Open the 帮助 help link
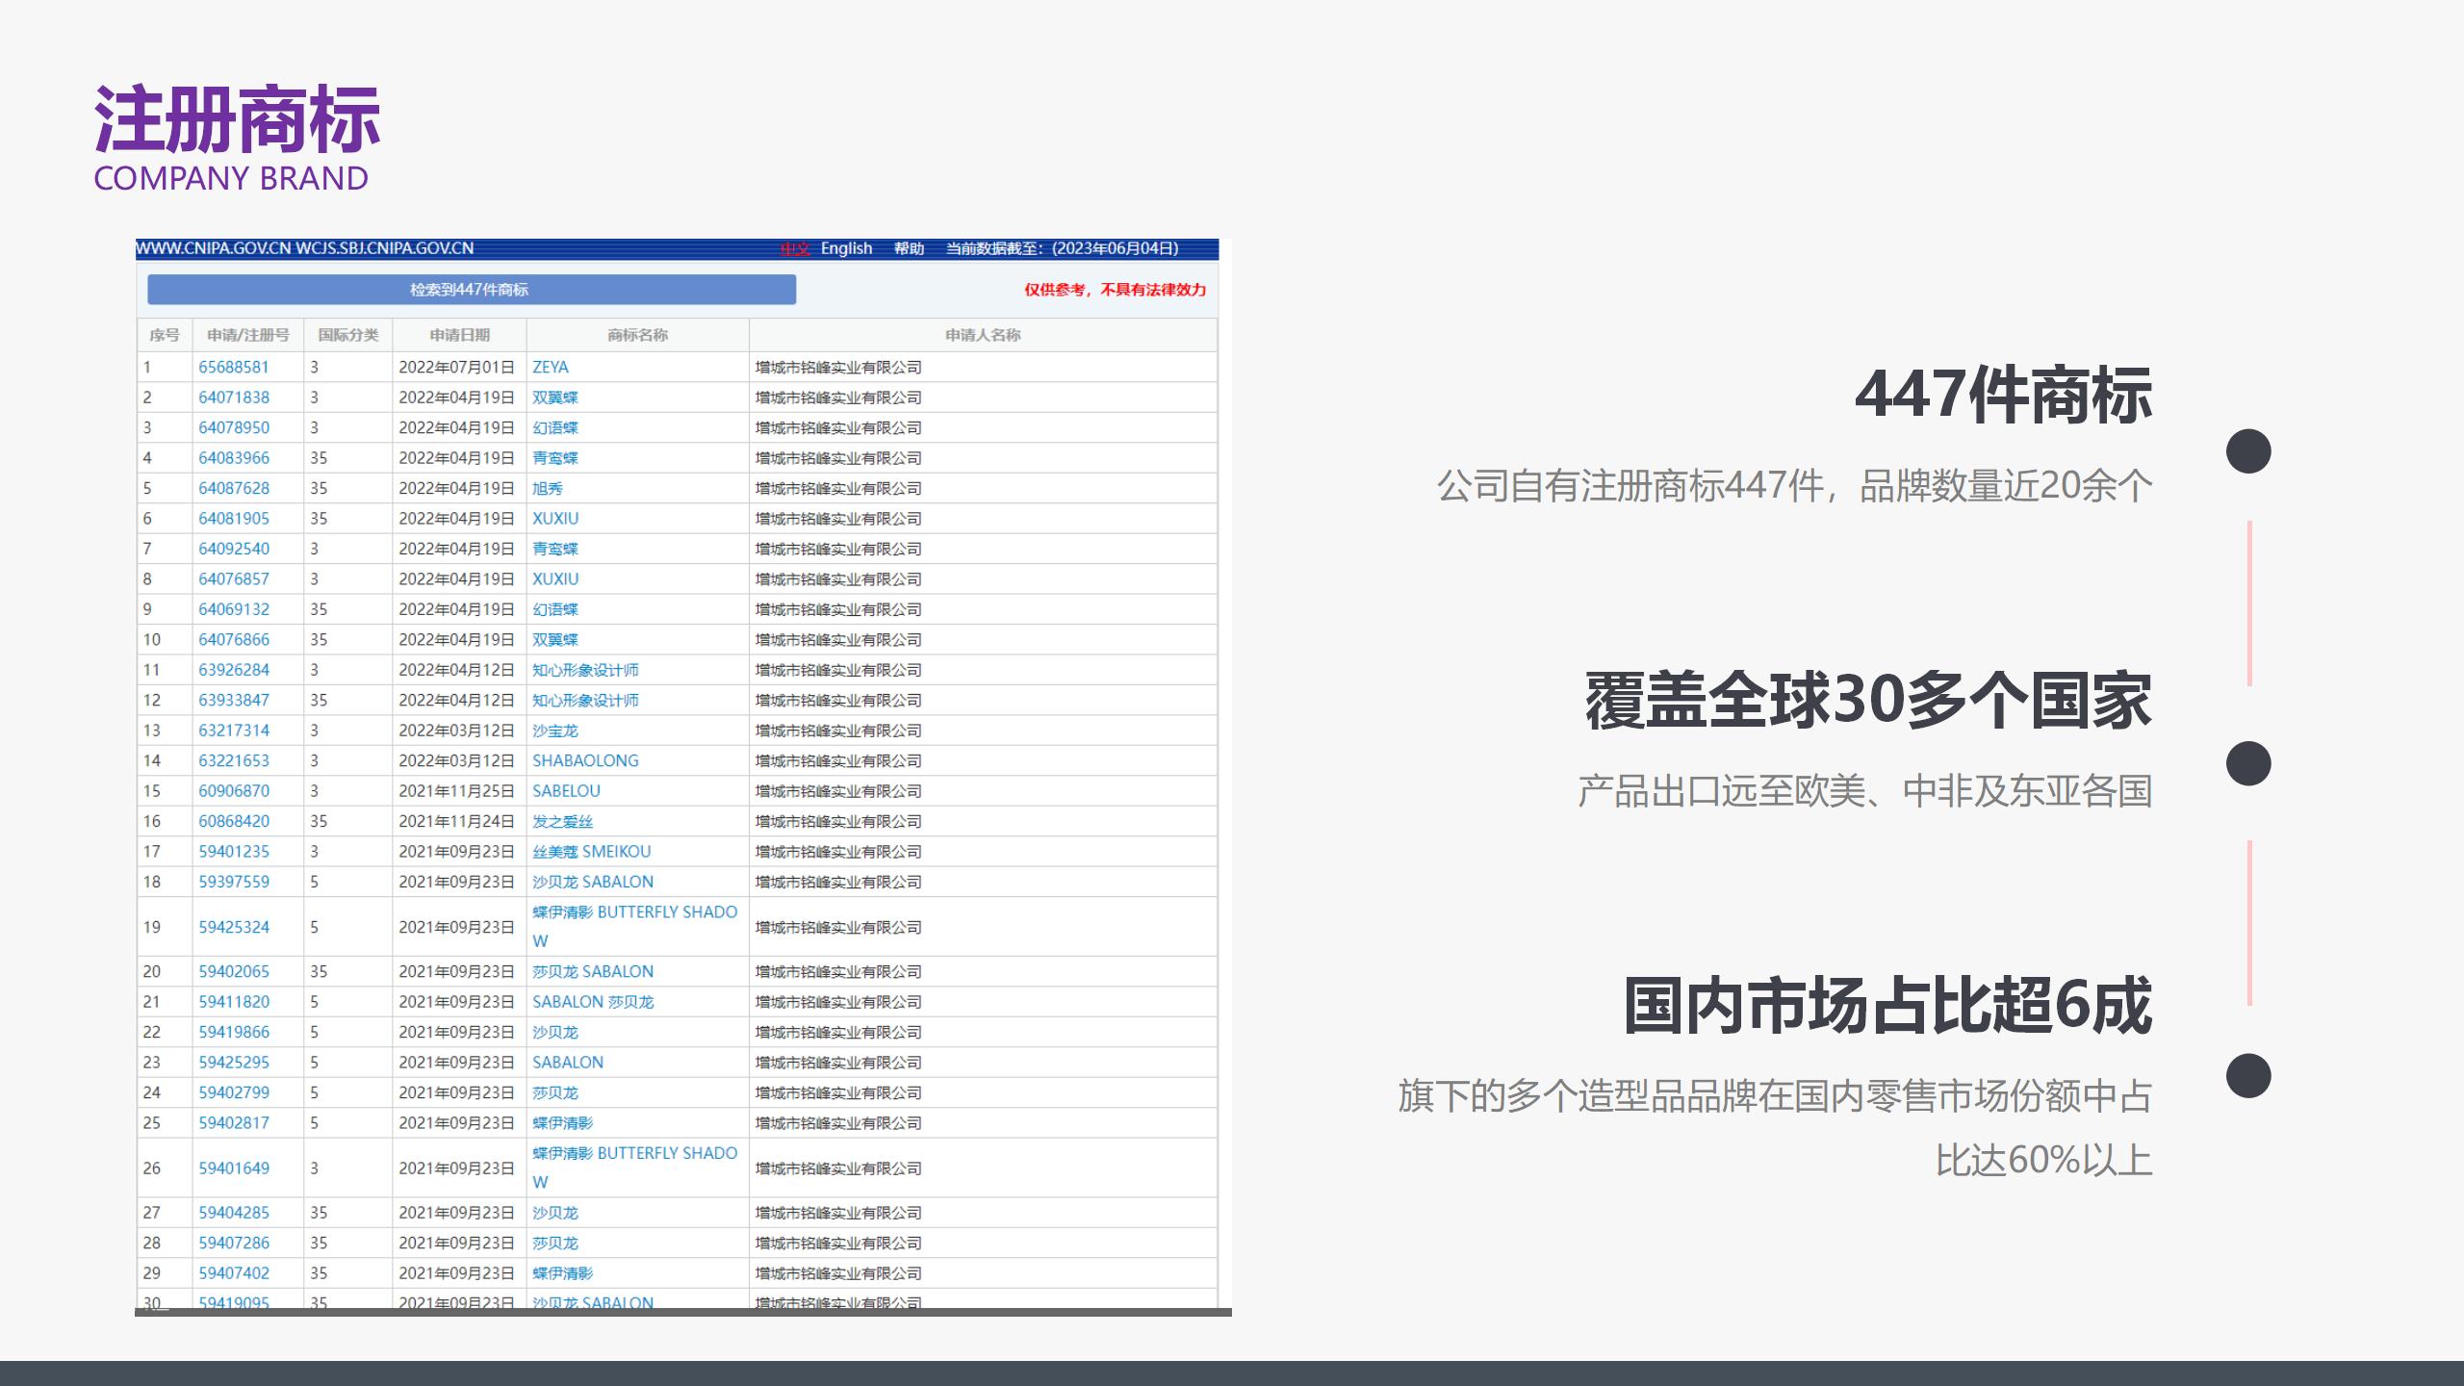The image size is (2464, 1386). coord(909,248)
